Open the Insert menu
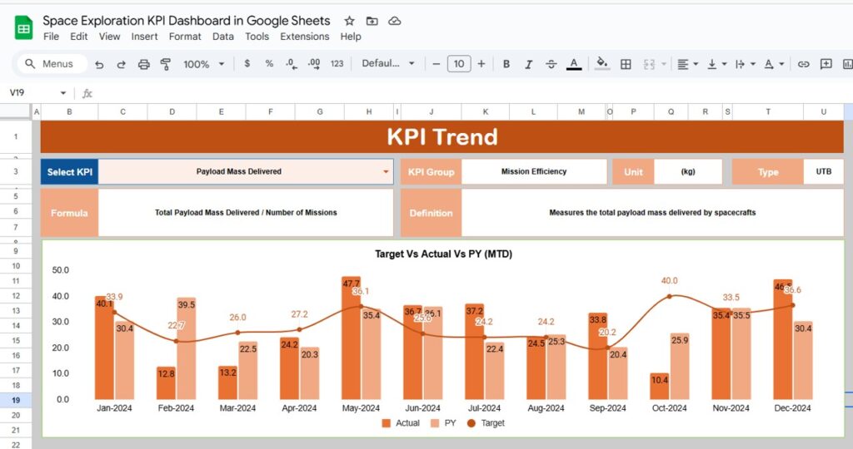Viewport: 853px width, 449px height. tap(144, 37)
